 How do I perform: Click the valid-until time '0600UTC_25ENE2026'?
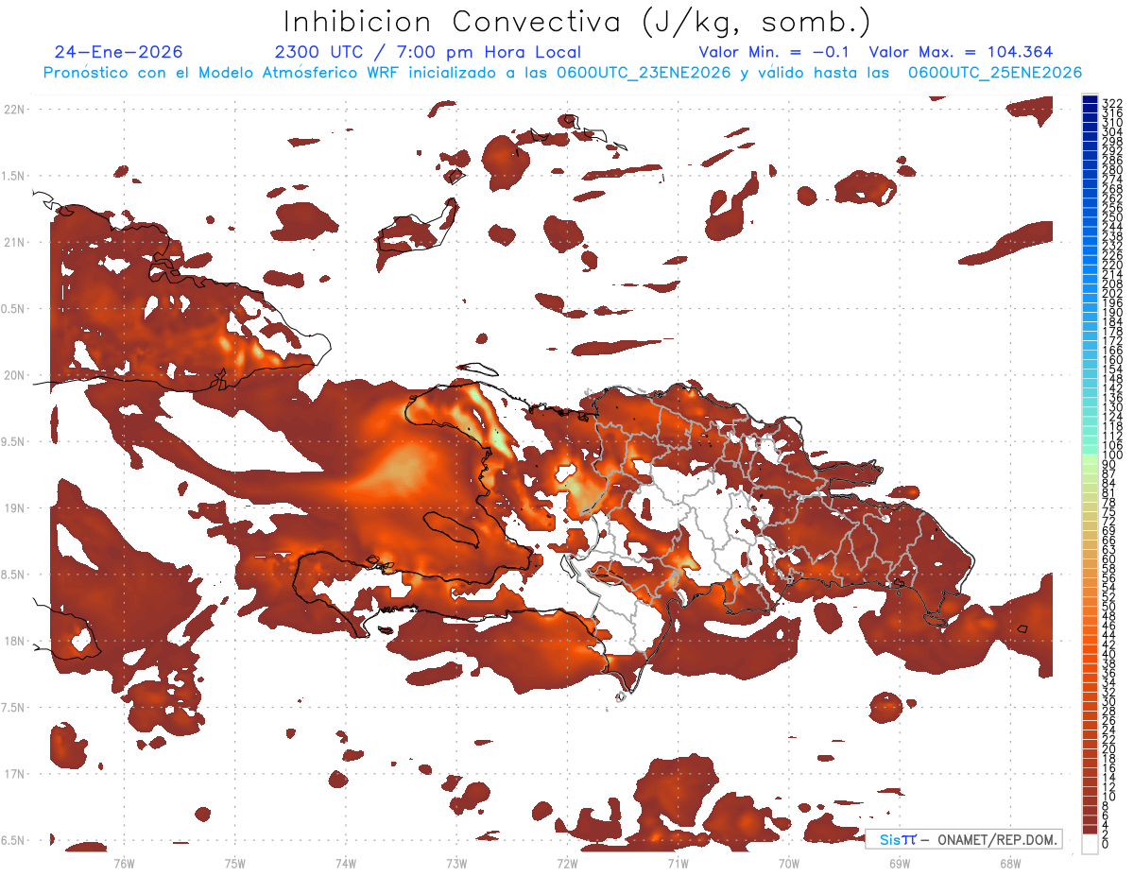pos(995,73)
